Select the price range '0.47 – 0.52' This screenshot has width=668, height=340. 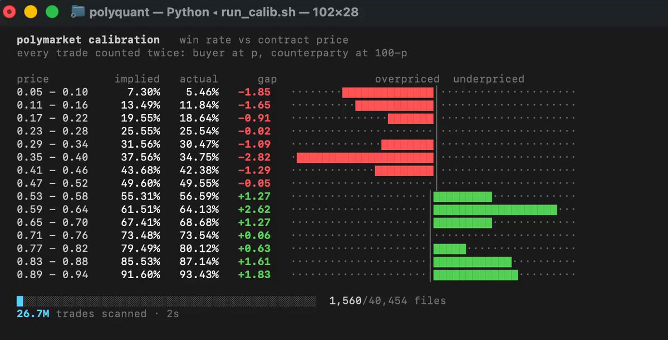tap(52, 183)
